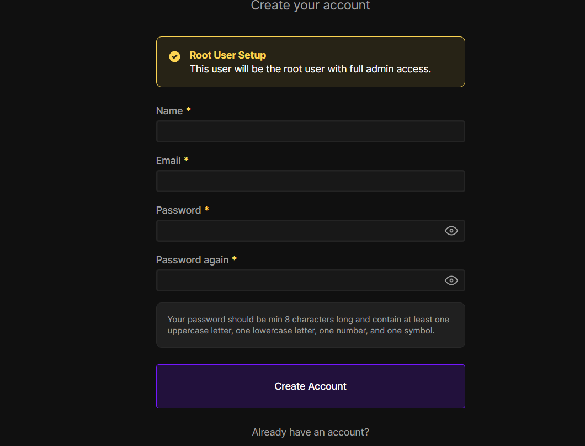The width and height of the screenshot is (585, 446).
Task: Click the required asterisk beside Password again
Action: [x=234, y=259]
